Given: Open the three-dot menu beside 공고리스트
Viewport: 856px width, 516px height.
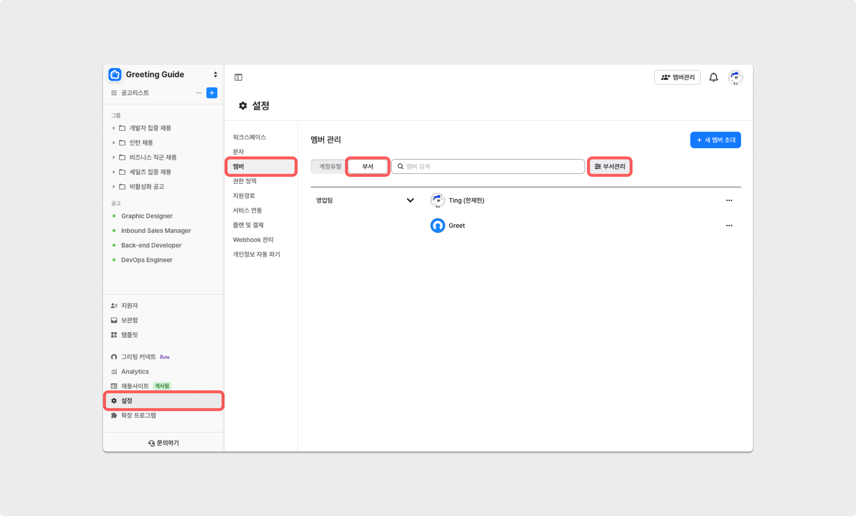Looking at the screenshot, I should (199, 93).
